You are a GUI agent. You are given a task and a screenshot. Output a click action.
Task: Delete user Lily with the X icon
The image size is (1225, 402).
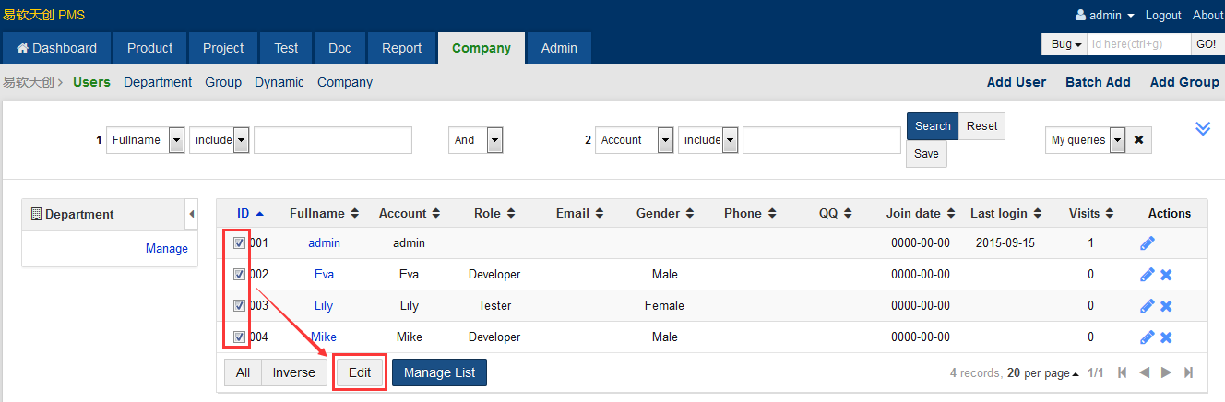[1166, 306]
